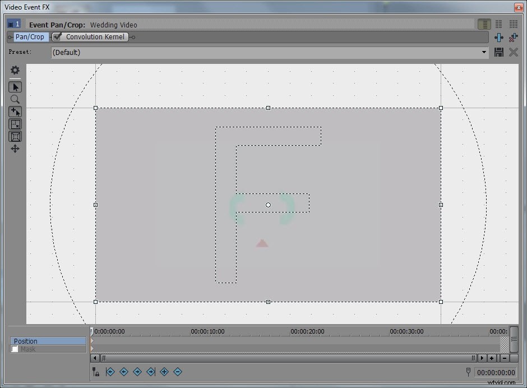Select the Normal Edit arrow tool

click(x=15, y=87)
